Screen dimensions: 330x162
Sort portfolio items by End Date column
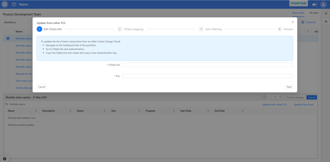click(x=242, y=111)
